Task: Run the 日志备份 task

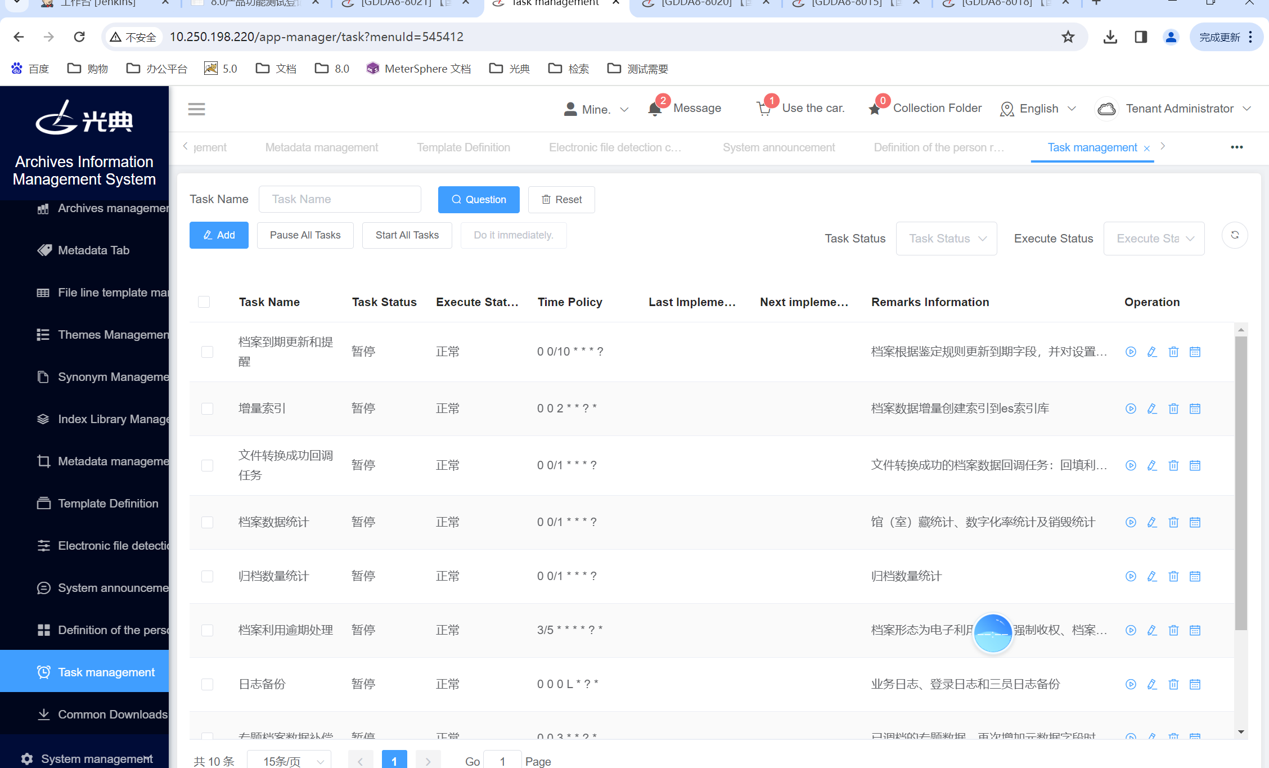Action: [x=1131, y=684]
